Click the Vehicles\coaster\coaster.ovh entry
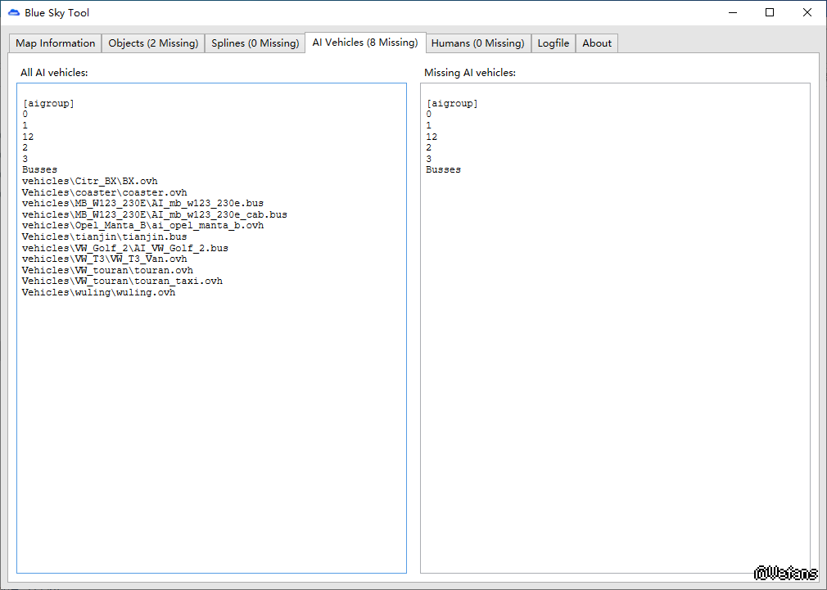 pyautogui.click(x=104, y=192)
